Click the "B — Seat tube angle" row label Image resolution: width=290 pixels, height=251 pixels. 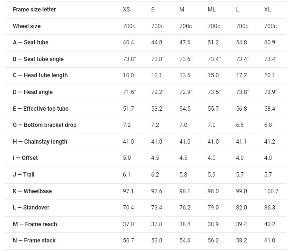point(38,59)
